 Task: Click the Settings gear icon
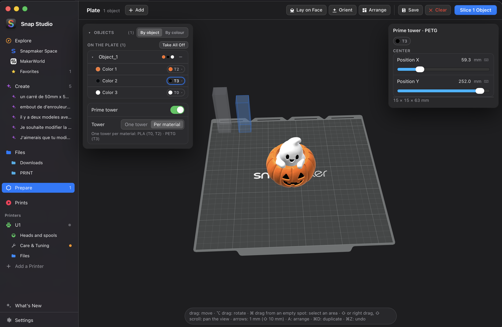point(9,320)
